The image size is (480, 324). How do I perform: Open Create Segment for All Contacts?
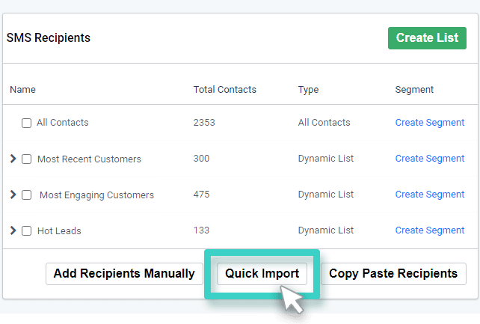[430, 123]
